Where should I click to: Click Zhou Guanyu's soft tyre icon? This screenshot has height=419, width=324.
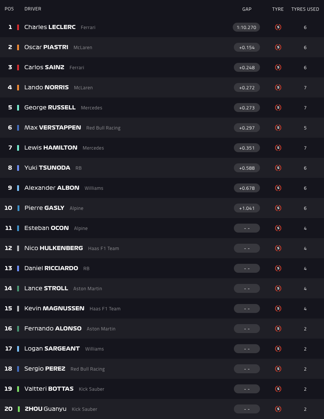[278, 409]
